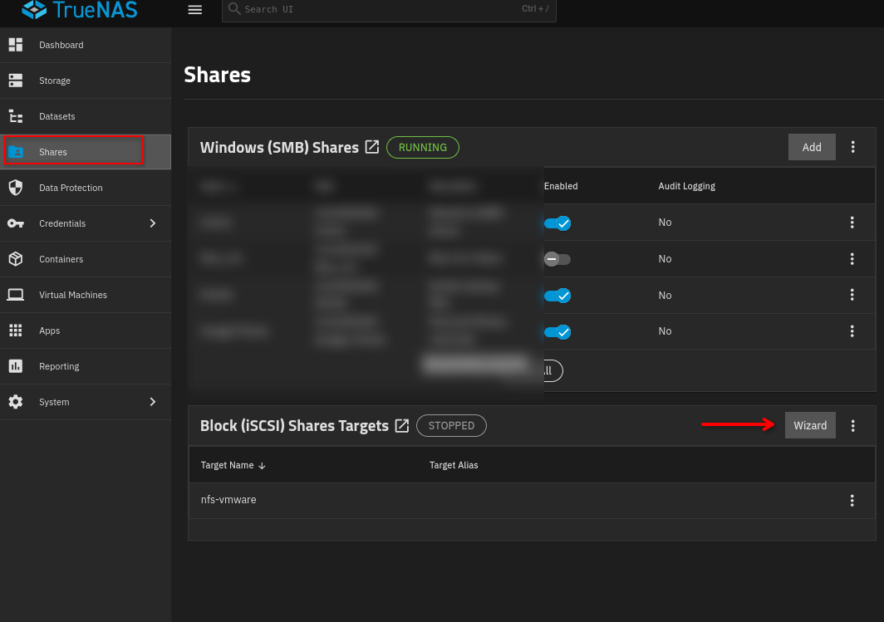Toggle third SMB share enabled switch
Screen dimensions: 884x622
pyautogui.click(x=557, y=296)
